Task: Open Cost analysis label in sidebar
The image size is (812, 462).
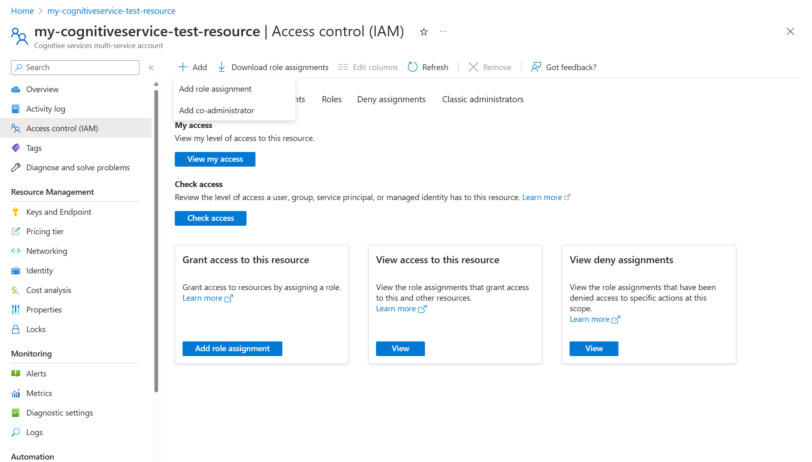Action: [x=48, y=290]
